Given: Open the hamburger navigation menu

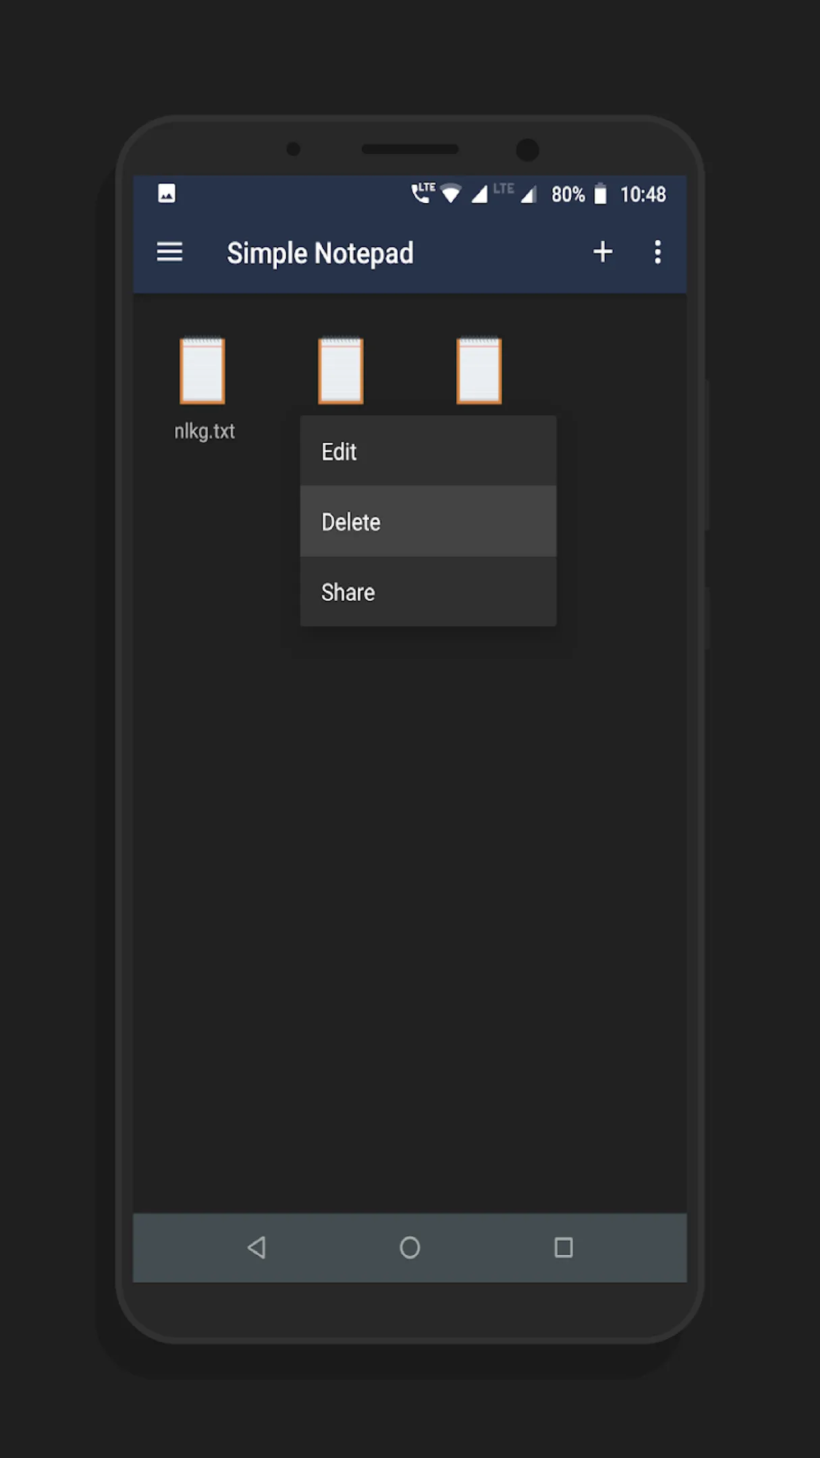Looking at the screenshot, I should [169, 252].
